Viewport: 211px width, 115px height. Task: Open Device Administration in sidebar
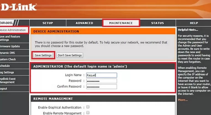(x=13, y=30)
